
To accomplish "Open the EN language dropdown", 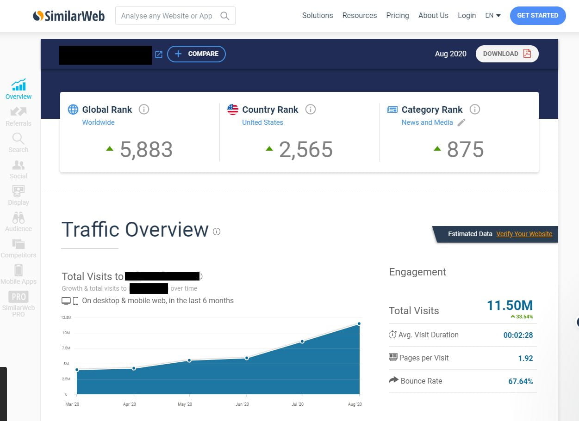I will click(493, 16).
